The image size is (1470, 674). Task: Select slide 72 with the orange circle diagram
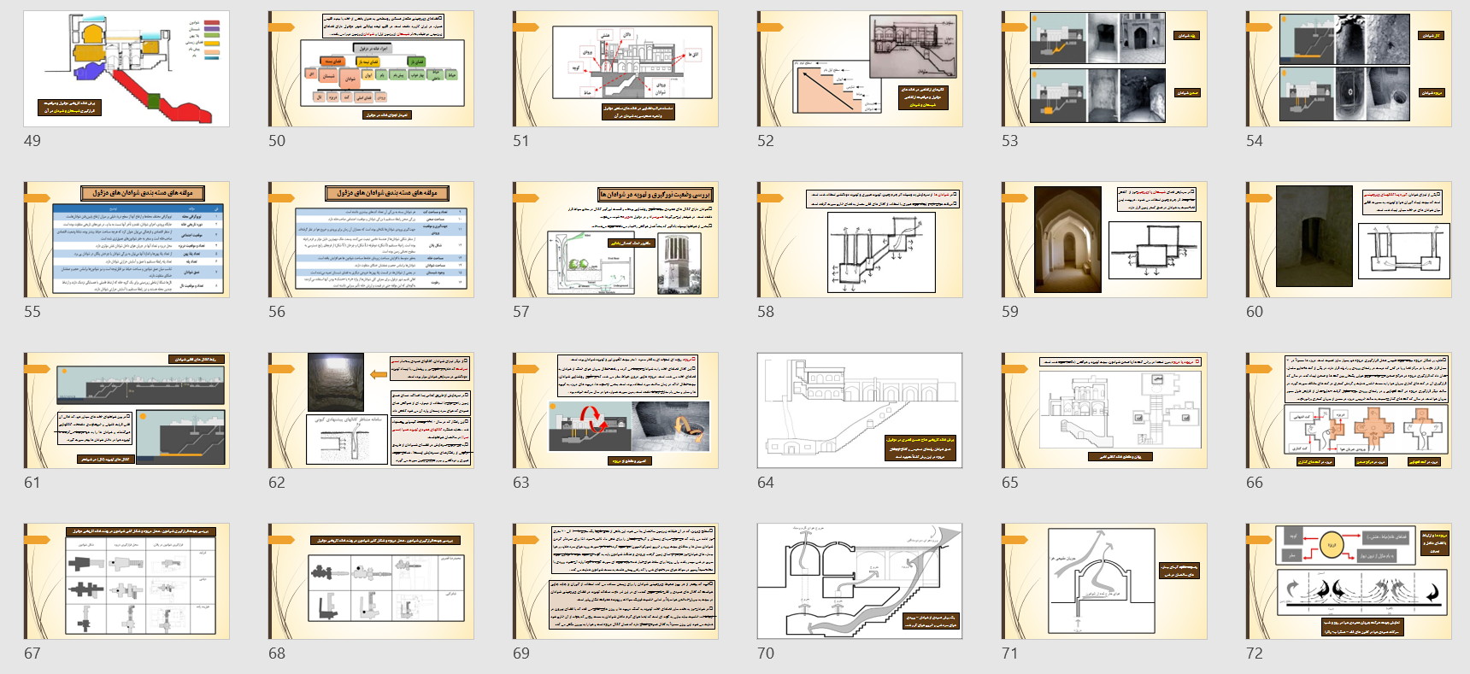(1349, 582)
